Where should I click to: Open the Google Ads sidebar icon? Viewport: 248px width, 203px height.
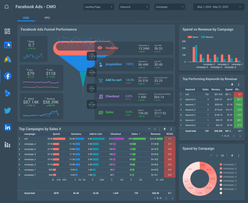tap(8, 59)
